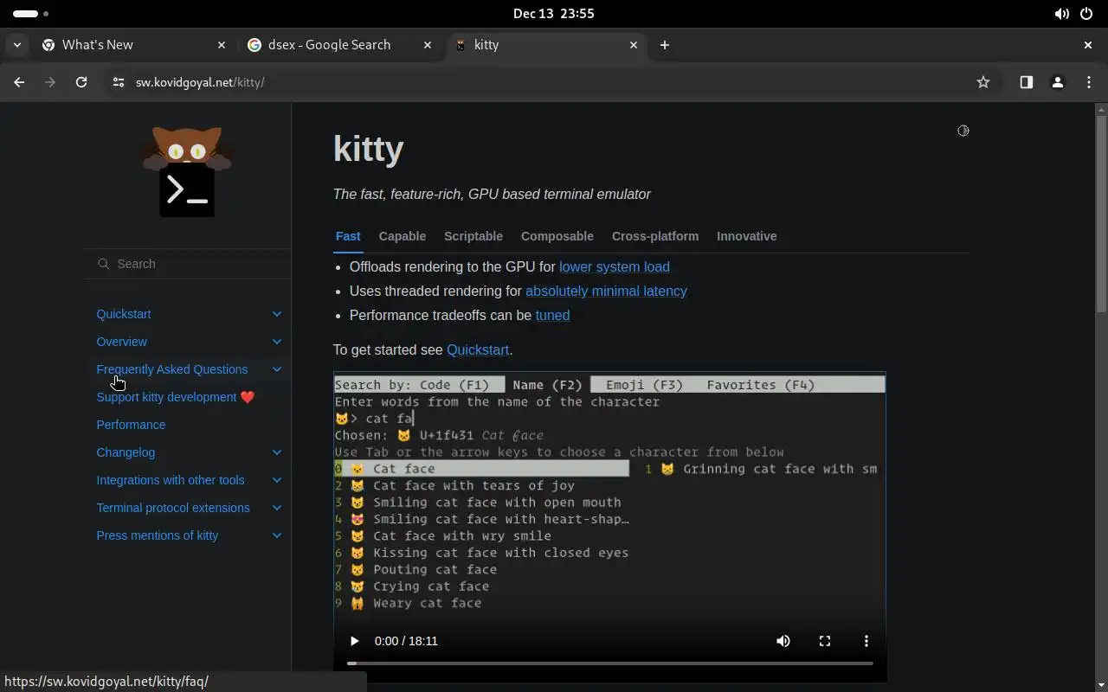Play the kitty demo video

[354, 641]
